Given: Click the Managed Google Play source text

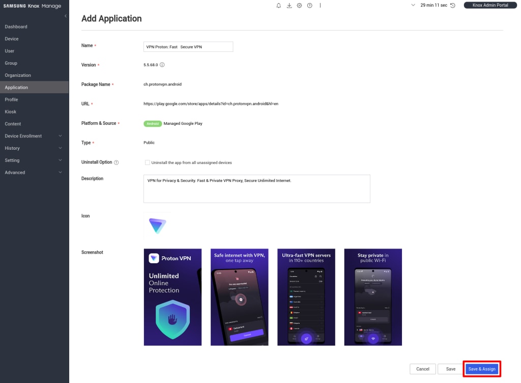Looking at the screenshot, I should [183, 124].
